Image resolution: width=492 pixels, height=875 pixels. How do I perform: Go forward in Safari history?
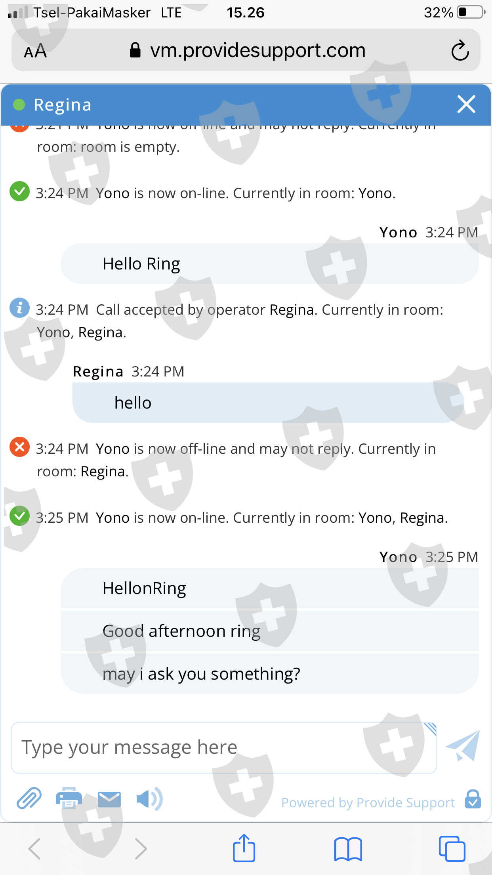(141, 849)
